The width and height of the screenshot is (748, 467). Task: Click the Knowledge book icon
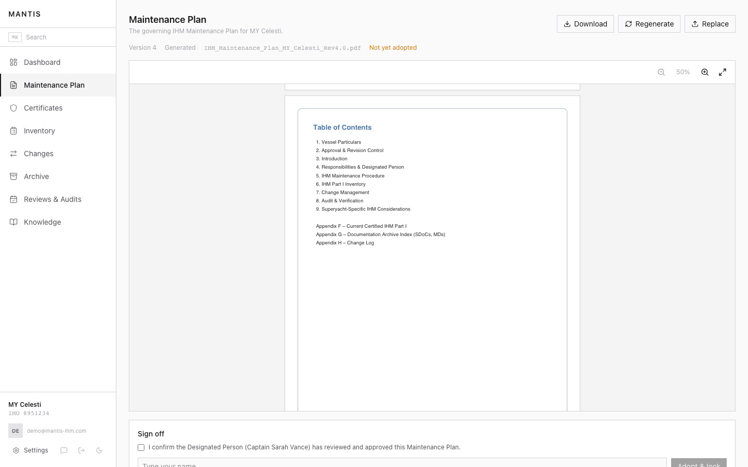tap(14, 222)
